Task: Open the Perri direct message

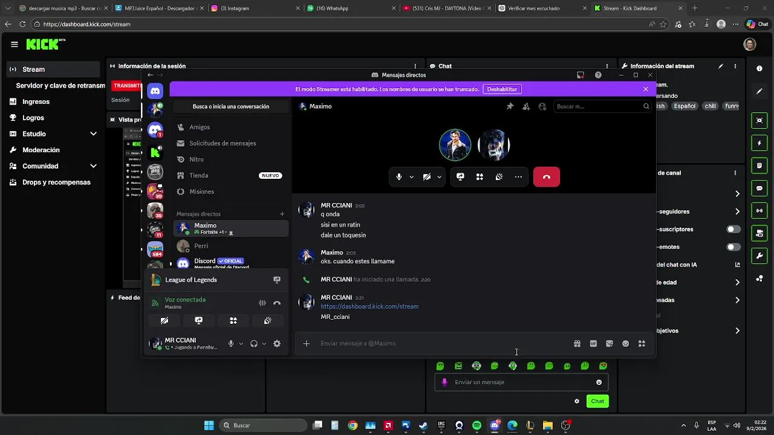Action: pos(230,246)
